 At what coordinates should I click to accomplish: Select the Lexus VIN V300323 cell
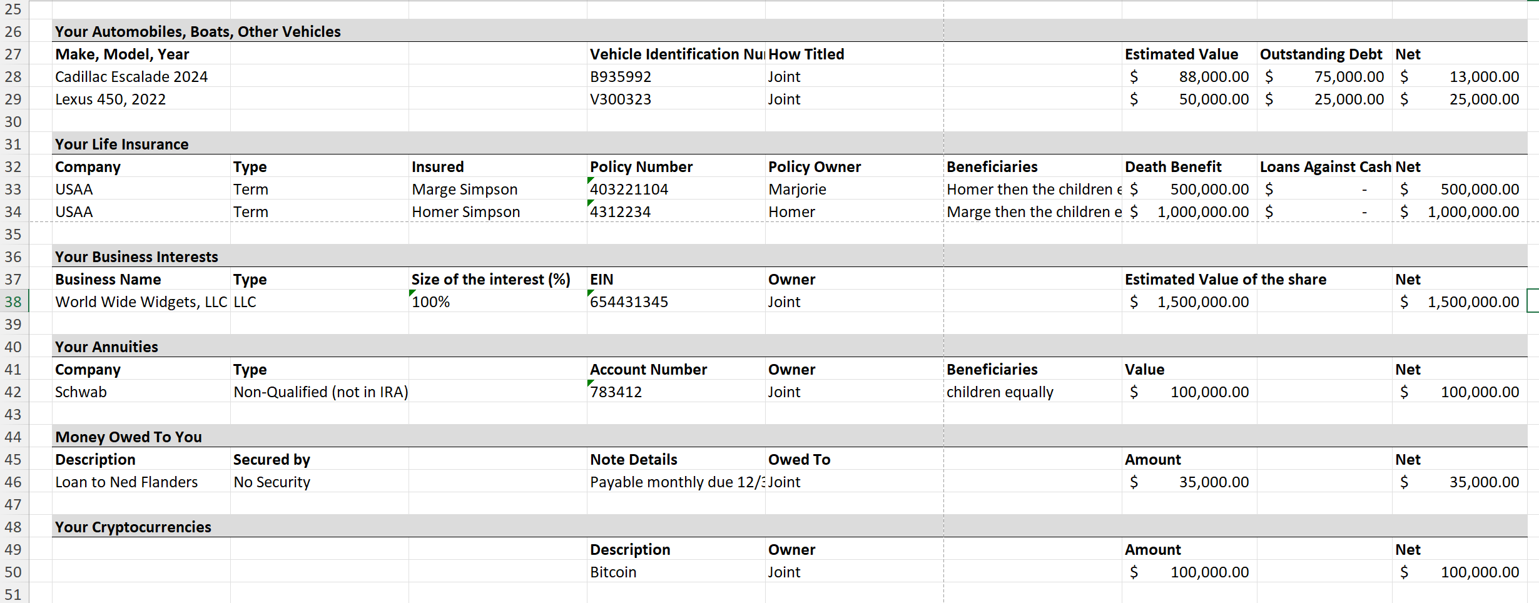(x=676, y=99)
